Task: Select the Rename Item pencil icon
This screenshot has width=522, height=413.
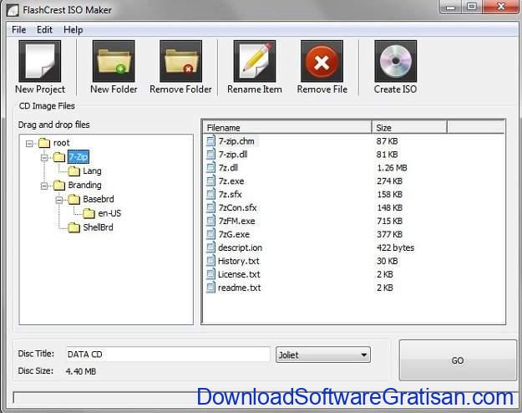Action: pos(255,61)
